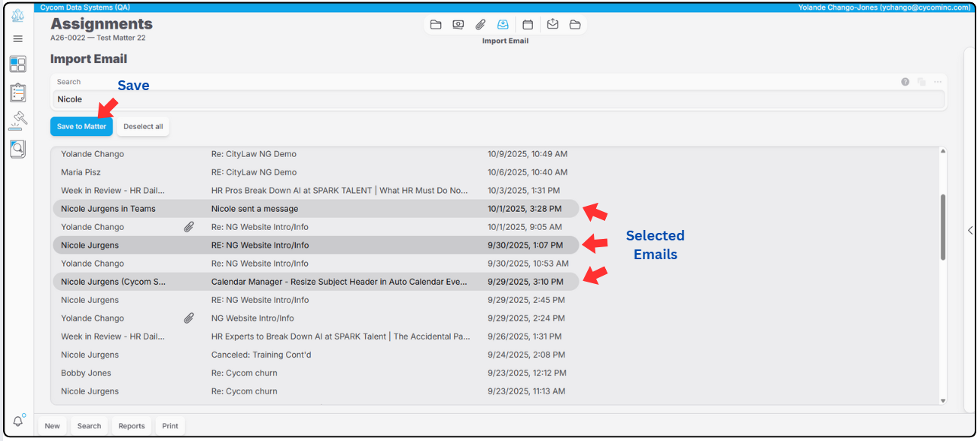The height and width of the screenshot is (441, 977).
Task: Open the open-folder icon at toolbar end
Action: 575,25
